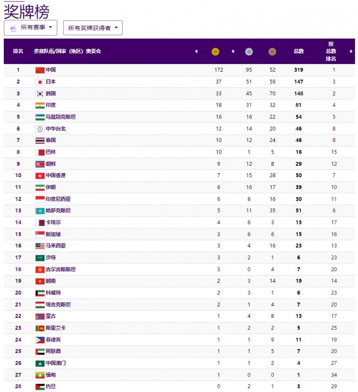Open the 所有奖牌获得者 dropdown

[93, 28]
